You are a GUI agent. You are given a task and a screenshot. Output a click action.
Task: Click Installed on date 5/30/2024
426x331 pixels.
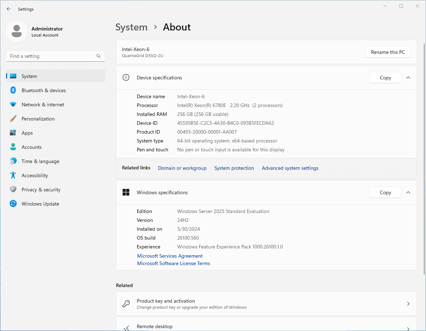pos(189,229)
